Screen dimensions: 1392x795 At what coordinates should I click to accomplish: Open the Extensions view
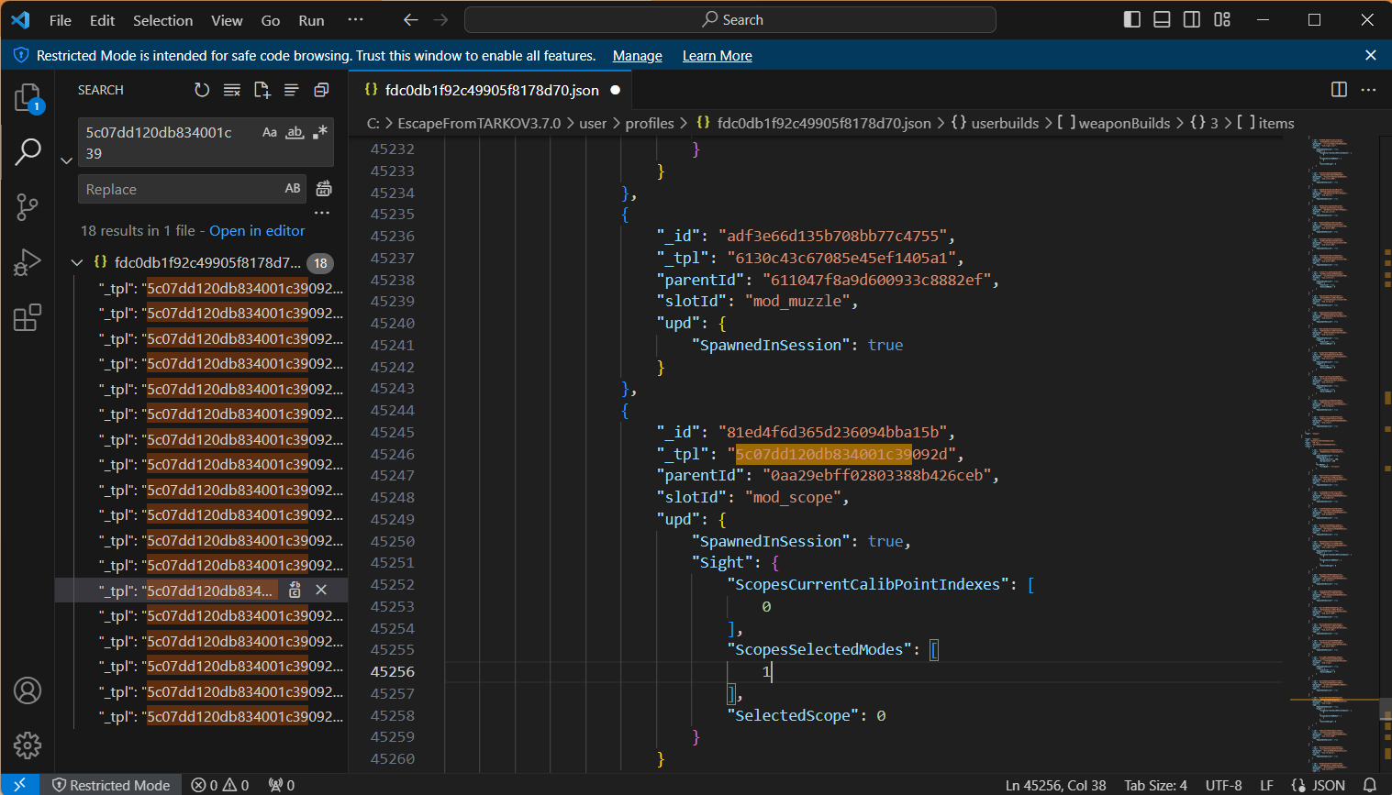28,318
